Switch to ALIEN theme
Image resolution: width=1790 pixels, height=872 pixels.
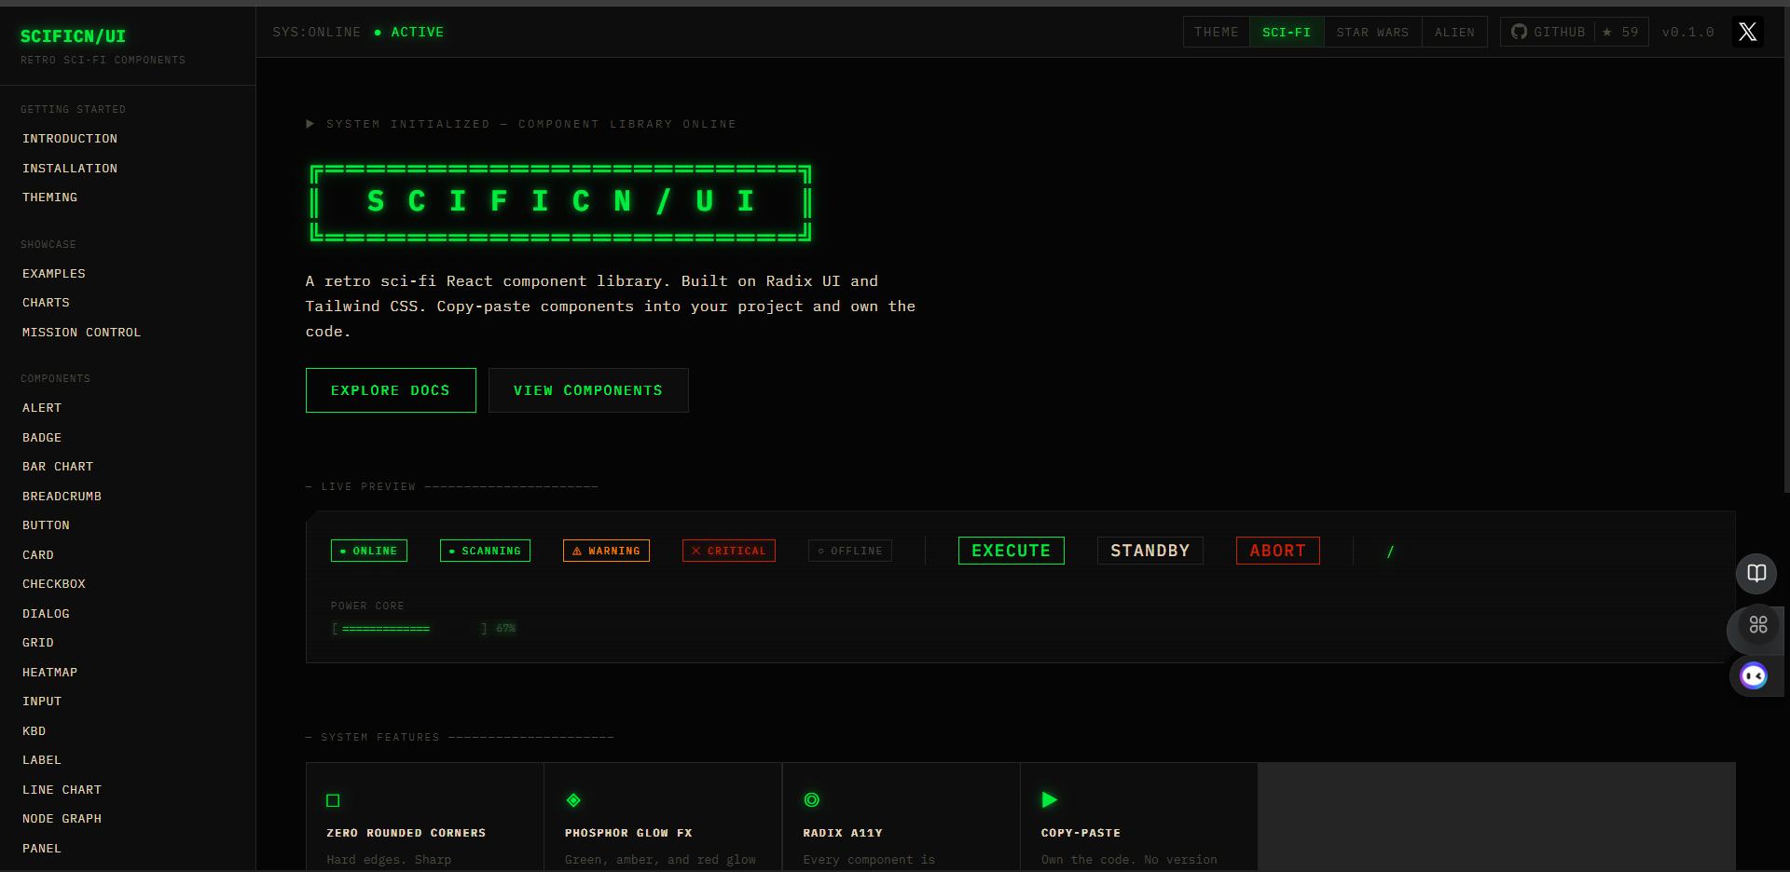click(x=1454, y=32)
